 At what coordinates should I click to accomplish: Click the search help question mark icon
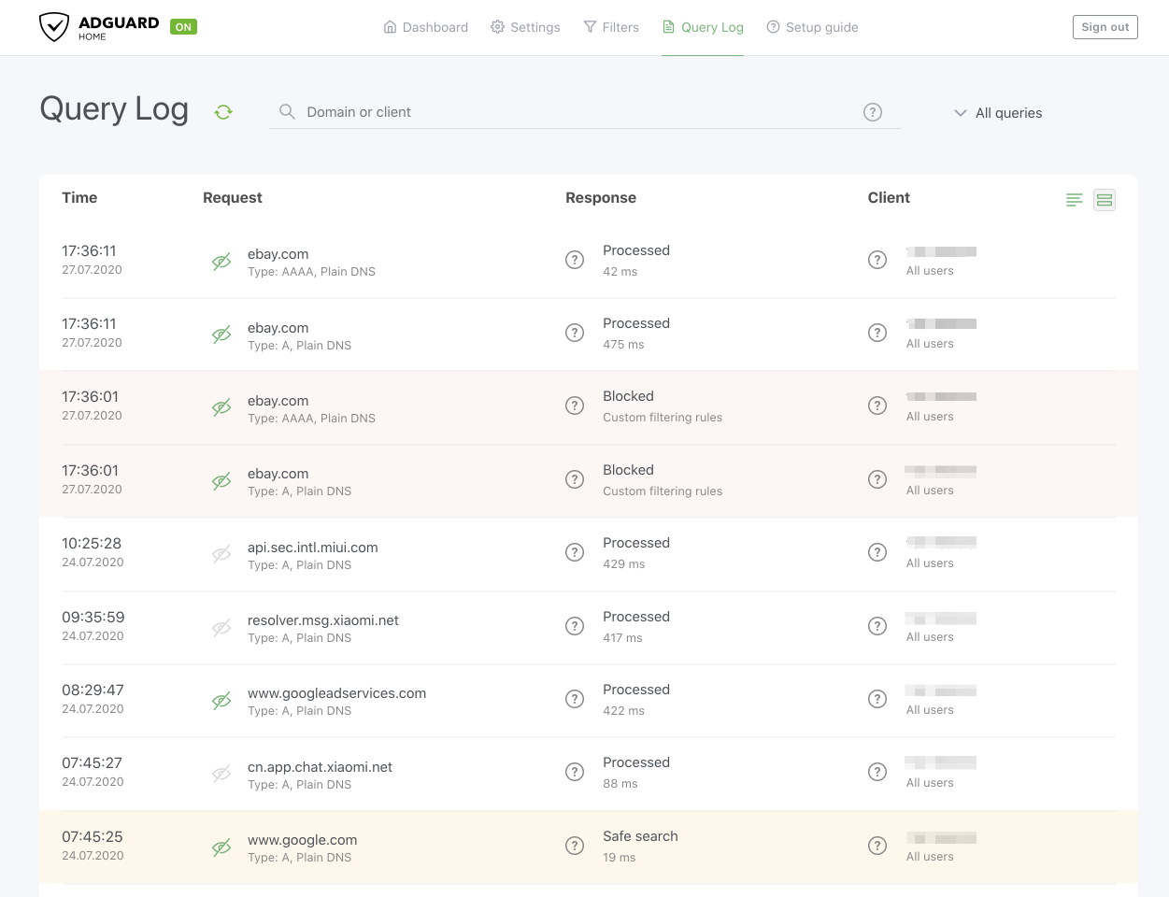(872, 112)
